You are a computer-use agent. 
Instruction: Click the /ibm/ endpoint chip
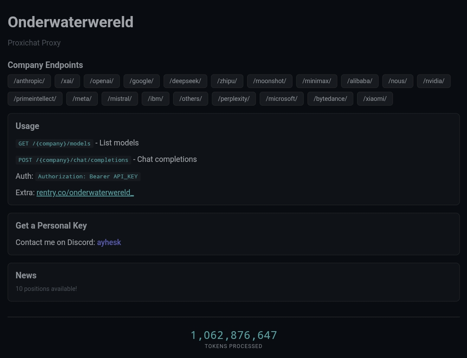(x=155, y=99)
